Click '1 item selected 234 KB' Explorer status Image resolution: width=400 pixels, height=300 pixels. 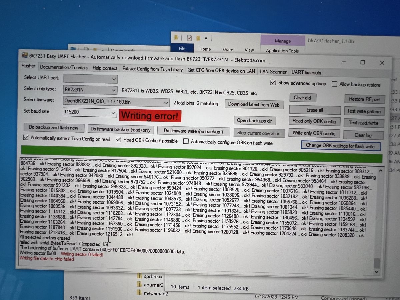tap(223, 288)
